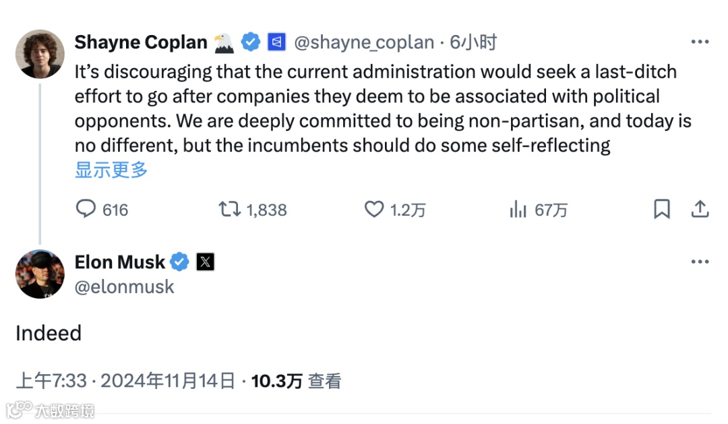Share Shayne Coplan's tweet
The height and width of the screenshot is (424, 728).
click(x=700, y=209)
